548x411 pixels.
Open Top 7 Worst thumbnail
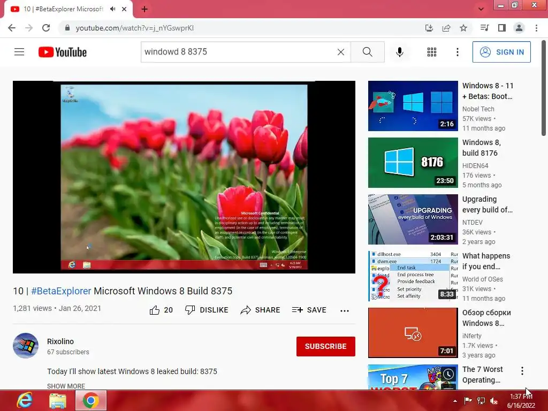click(413, 377)
